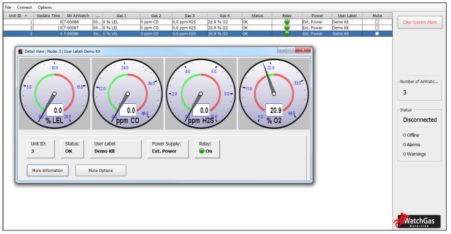
Task: Click the User Label Demo Kit field
Action: point(115,149)
